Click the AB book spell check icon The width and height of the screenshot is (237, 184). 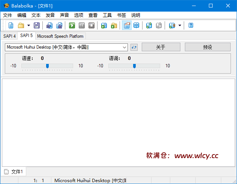[x=136, y=25]
